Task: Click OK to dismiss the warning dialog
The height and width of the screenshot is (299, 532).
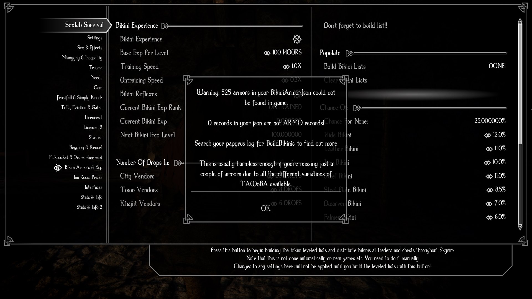Action: 266,208
